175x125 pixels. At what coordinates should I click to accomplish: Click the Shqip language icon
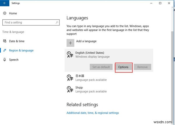pos(70,89)
